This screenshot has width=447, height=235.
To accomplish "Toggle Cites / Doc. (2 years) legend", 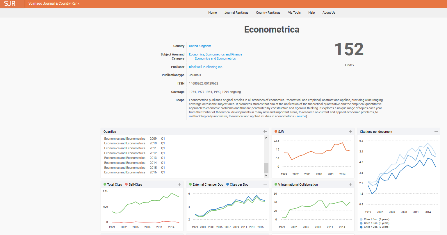I will click(x=375, y=227).
